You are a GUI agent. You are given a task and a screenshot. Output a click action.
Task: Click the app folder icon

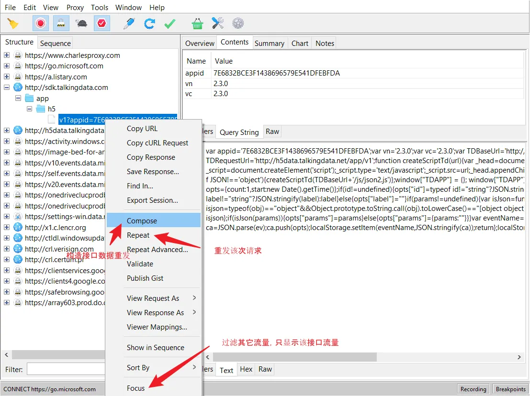29,98
